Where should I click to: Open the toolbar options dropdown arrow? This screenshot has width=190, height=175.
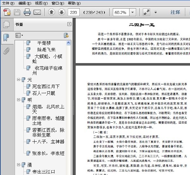[155, 12]
